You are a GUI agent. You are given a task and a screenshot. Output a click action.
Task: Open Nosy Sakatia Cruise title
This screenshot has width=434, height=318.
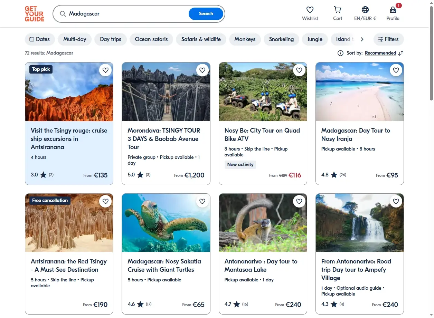point(164,266)
